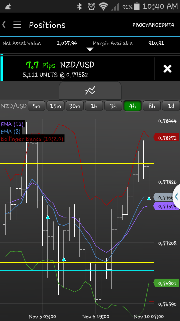The height and width of the screenshot is (321, 180).
Task: Tap the alarm clock status icon
Action: click(91, 7)
